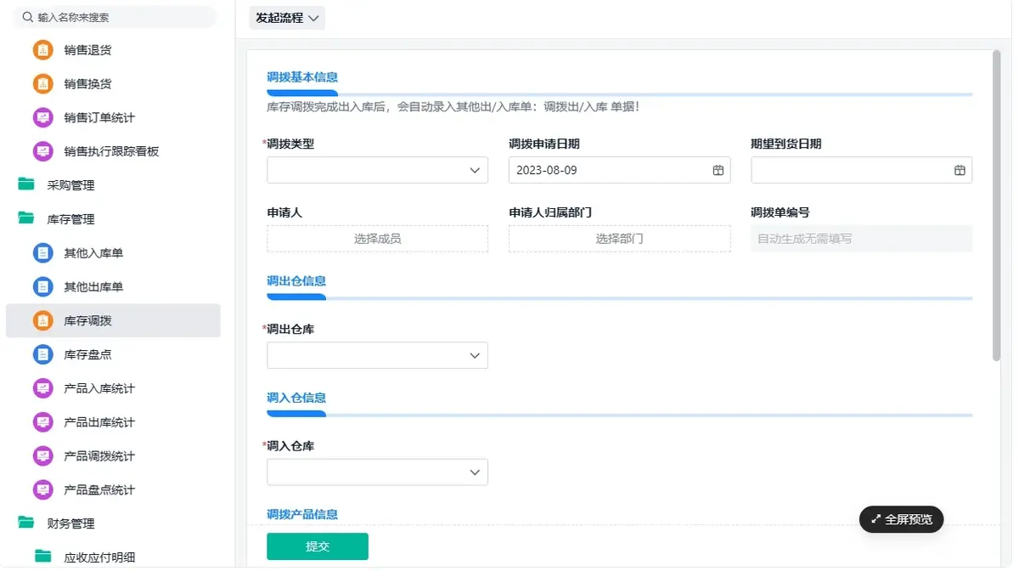Click the purple icon beside 销售执行跟踪看板
Screen dimensions: 1019x571
click(42, 151)
